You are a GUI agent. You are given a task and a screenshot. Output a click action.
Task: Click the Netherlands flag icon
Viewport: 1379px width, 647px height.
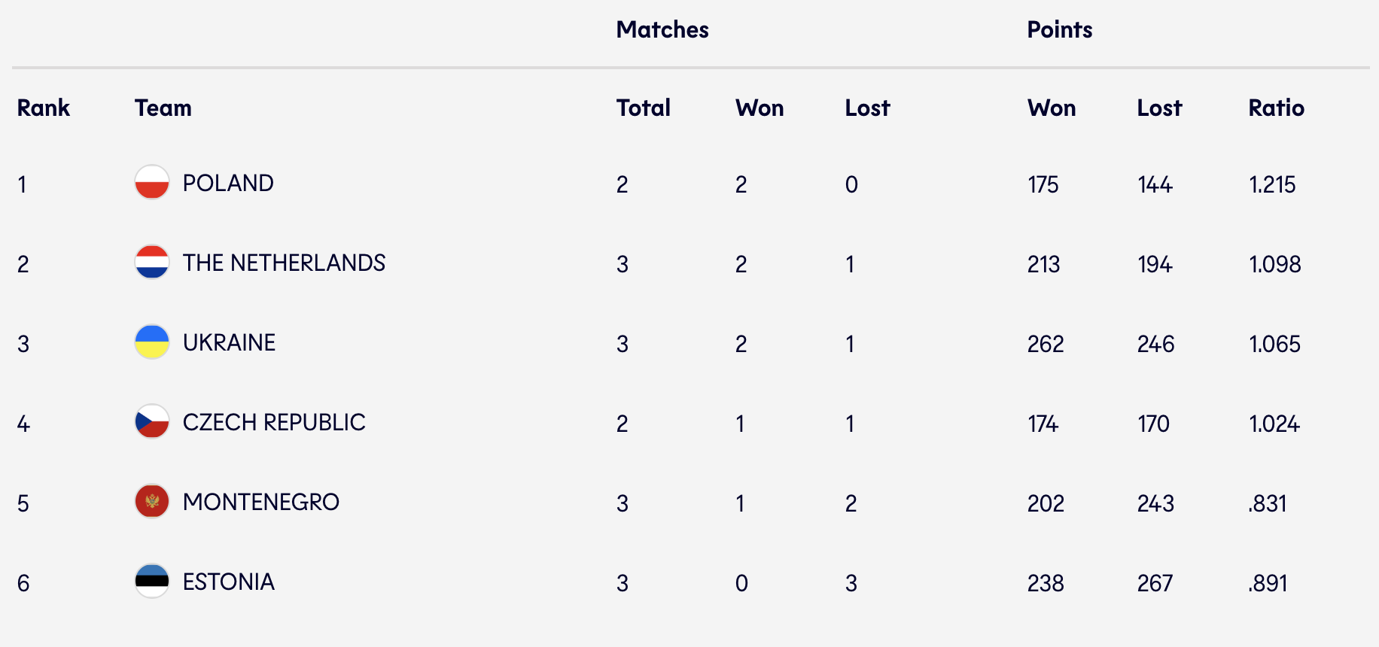(x=152, y=263)
